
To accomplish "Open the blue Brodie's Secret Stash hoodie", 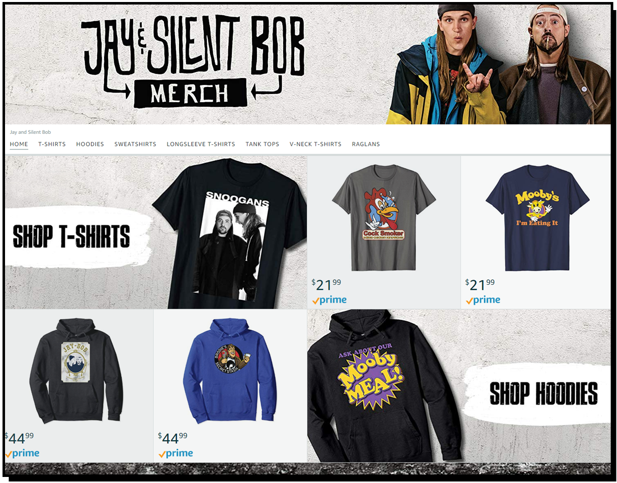I will [x=230, y=370].
